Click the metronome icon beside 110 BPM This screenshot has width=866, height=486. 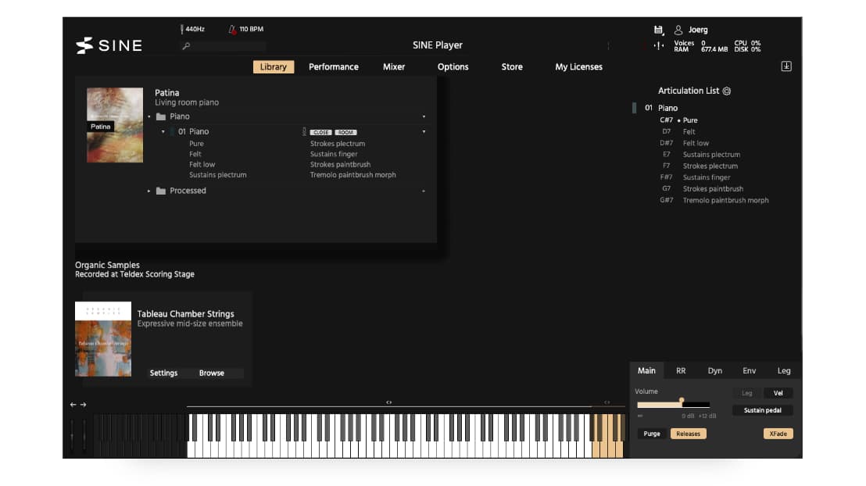(232, 28)
